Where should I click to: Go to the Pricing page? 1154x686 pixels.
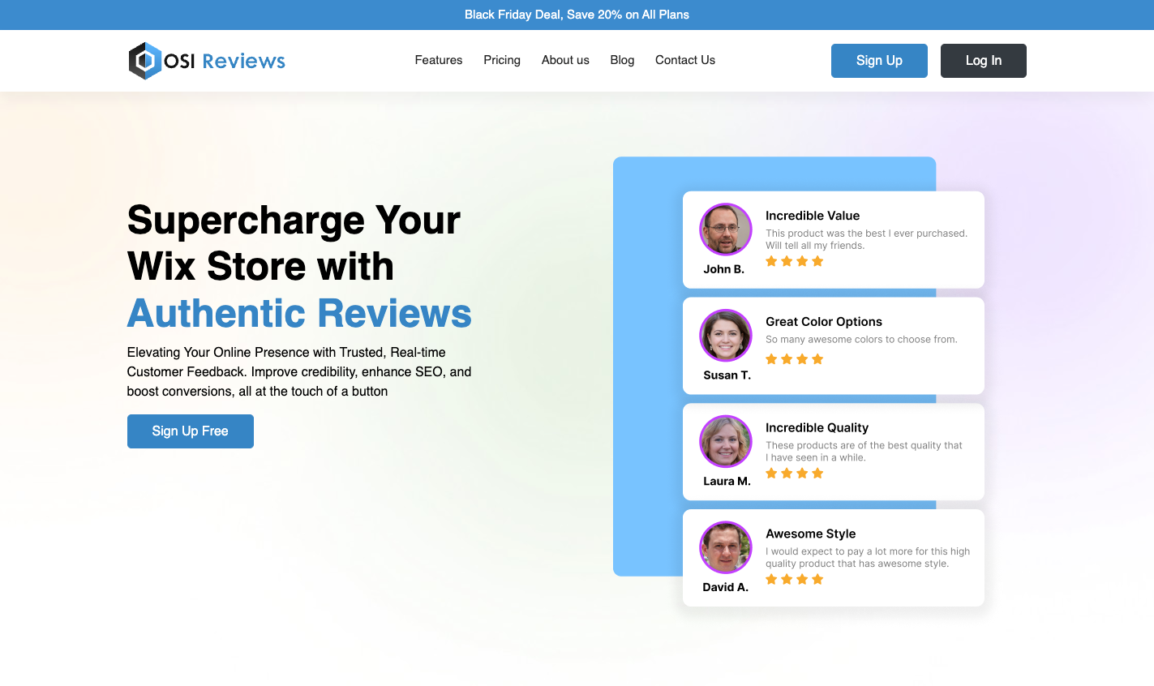click(502, 60)
